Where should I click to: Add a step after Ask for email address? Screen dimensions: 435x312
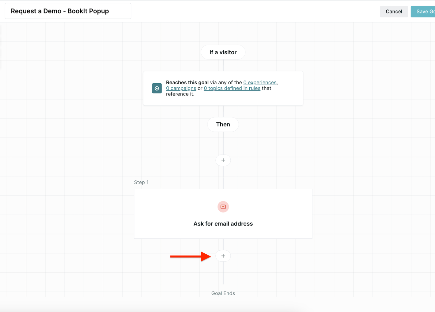pos(223,256)
